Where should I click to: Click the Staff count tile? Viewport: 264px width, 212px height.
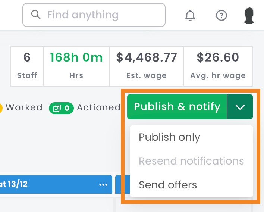[27, 66]
